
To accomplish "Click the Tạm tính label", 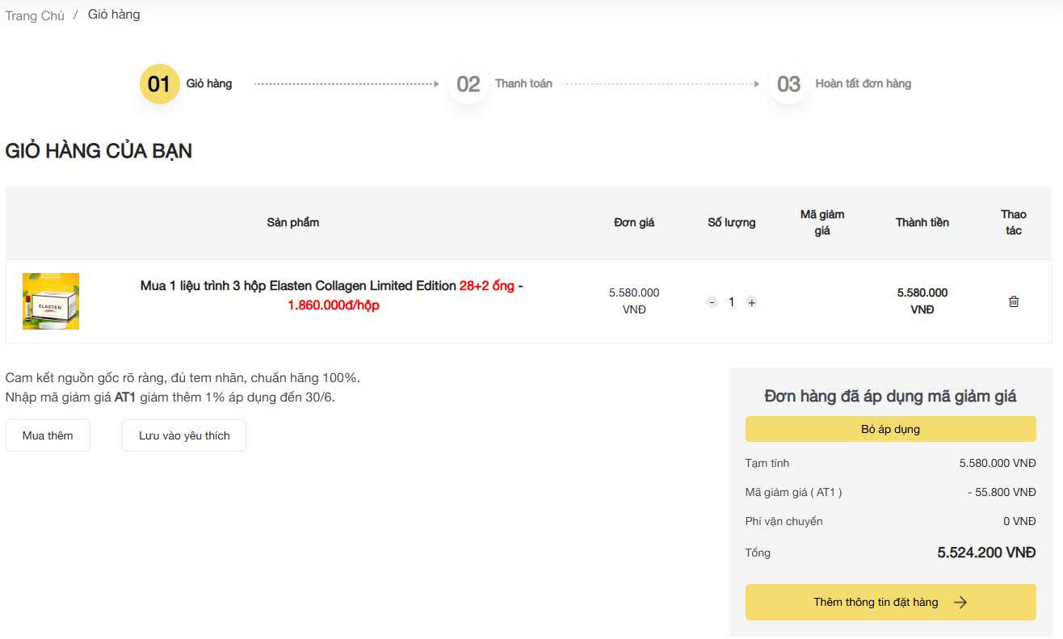I will tap(767, 463).
